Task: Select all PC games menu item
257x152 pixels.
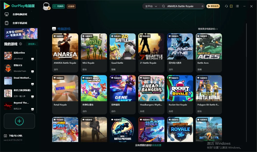Action: click(x=20, y=14)
